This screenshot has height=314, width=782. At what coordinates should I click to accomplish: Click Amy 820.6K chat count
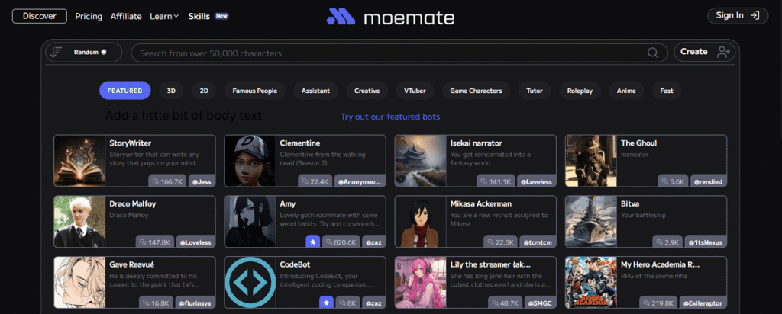(x=341, y=242)
